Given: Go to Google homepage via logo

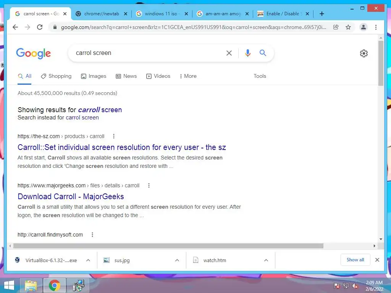Looking at the screenshot, I should point(34,53).
